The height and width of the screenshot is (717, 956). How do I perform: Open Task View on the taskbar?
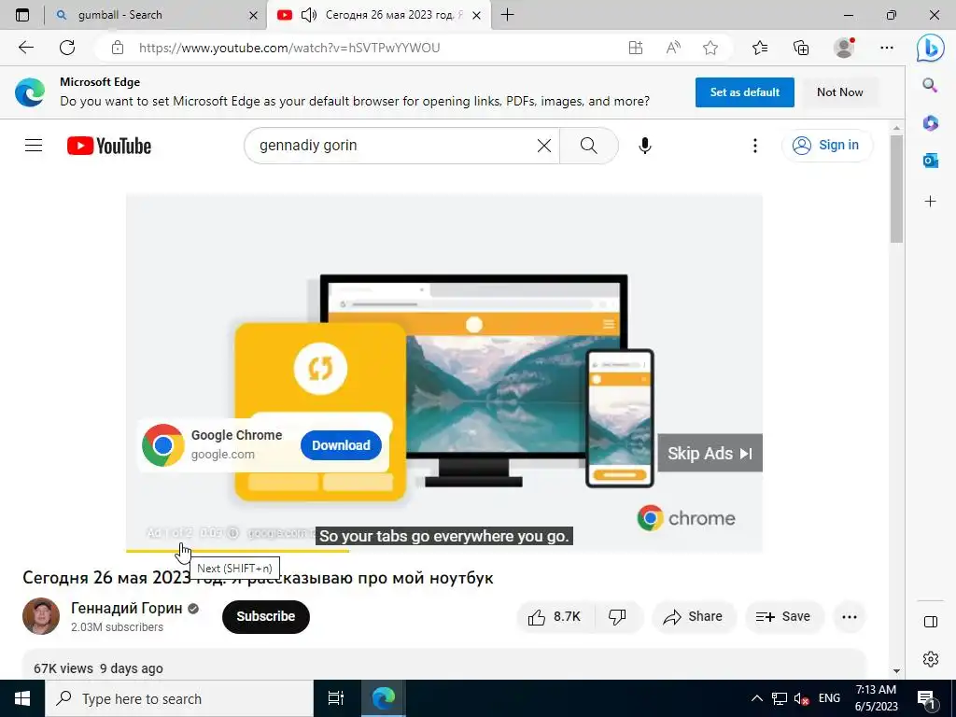tap(336, 698)
